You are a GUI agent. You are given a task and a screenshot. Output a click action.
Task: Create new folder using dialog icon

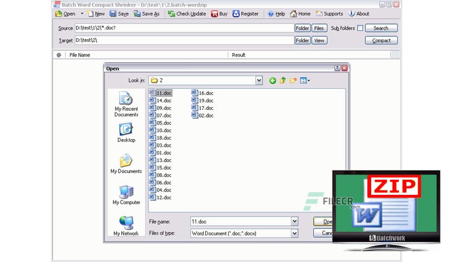pyautogui.click(x=293, y=81)
